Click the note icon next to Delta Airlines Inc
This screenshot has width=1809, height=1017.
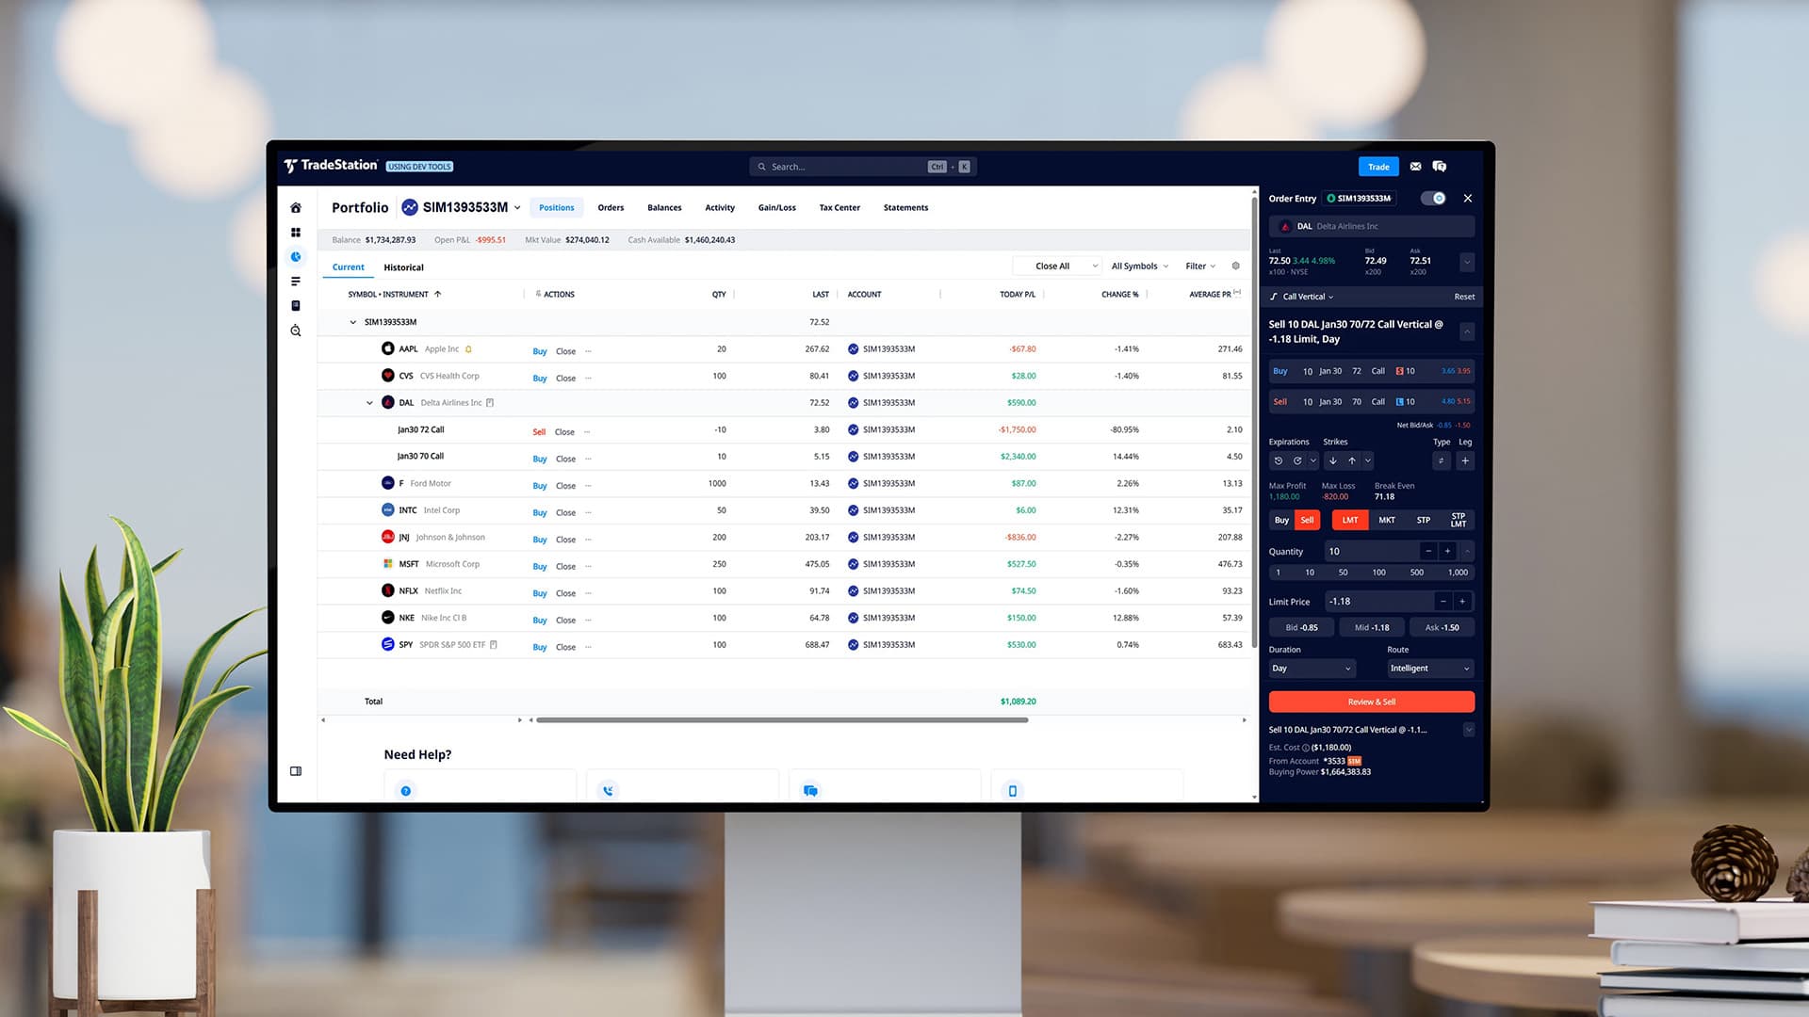tap(490, 403)
